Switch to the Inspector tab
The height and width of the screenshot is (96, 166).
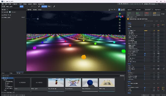(129, 10)
